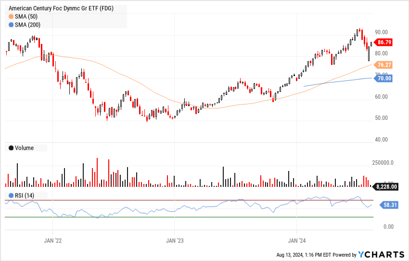
Task: Click the 80.00 price axis label
Action: [x=382, y=53]
